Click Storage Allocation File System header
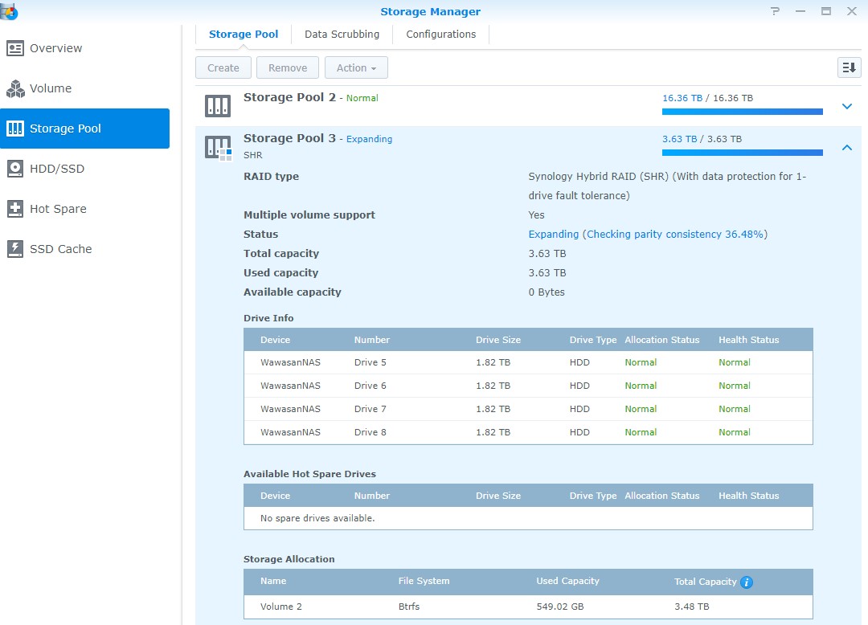The image size is (868, 625). point(424,581)
